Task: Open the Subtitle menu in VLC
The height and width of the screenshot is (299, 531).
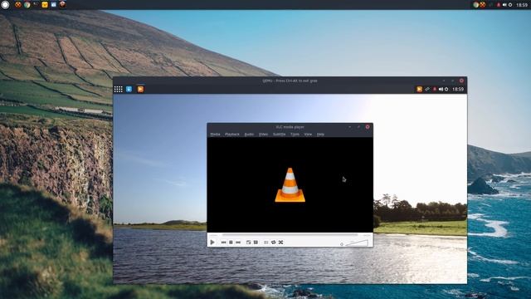Action: [279, 135]
